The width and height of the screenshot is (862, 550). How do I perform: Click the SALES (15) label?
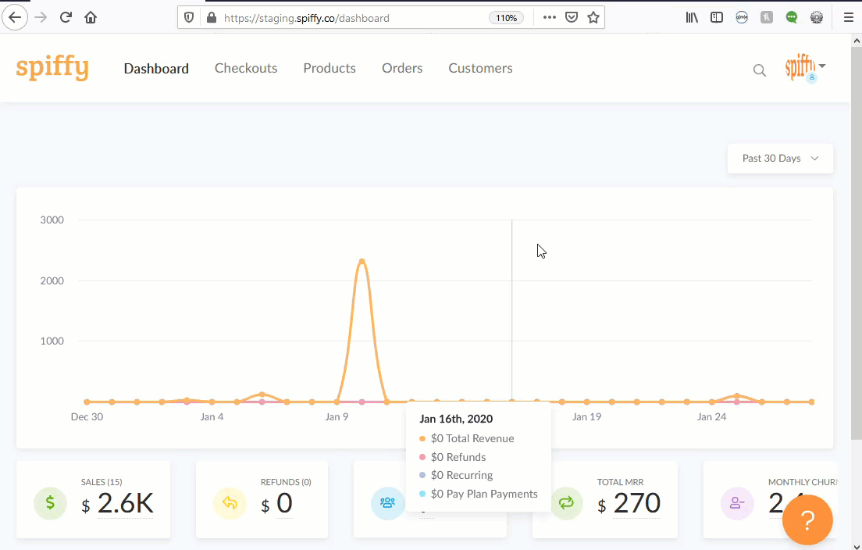102,482
